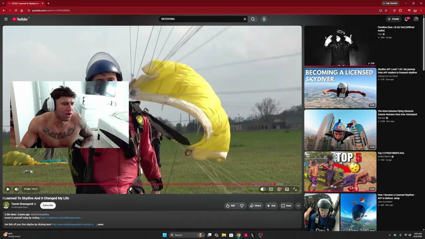Open the Tanner Braungardt channel name
425x239 pixels.
(22, 204)
